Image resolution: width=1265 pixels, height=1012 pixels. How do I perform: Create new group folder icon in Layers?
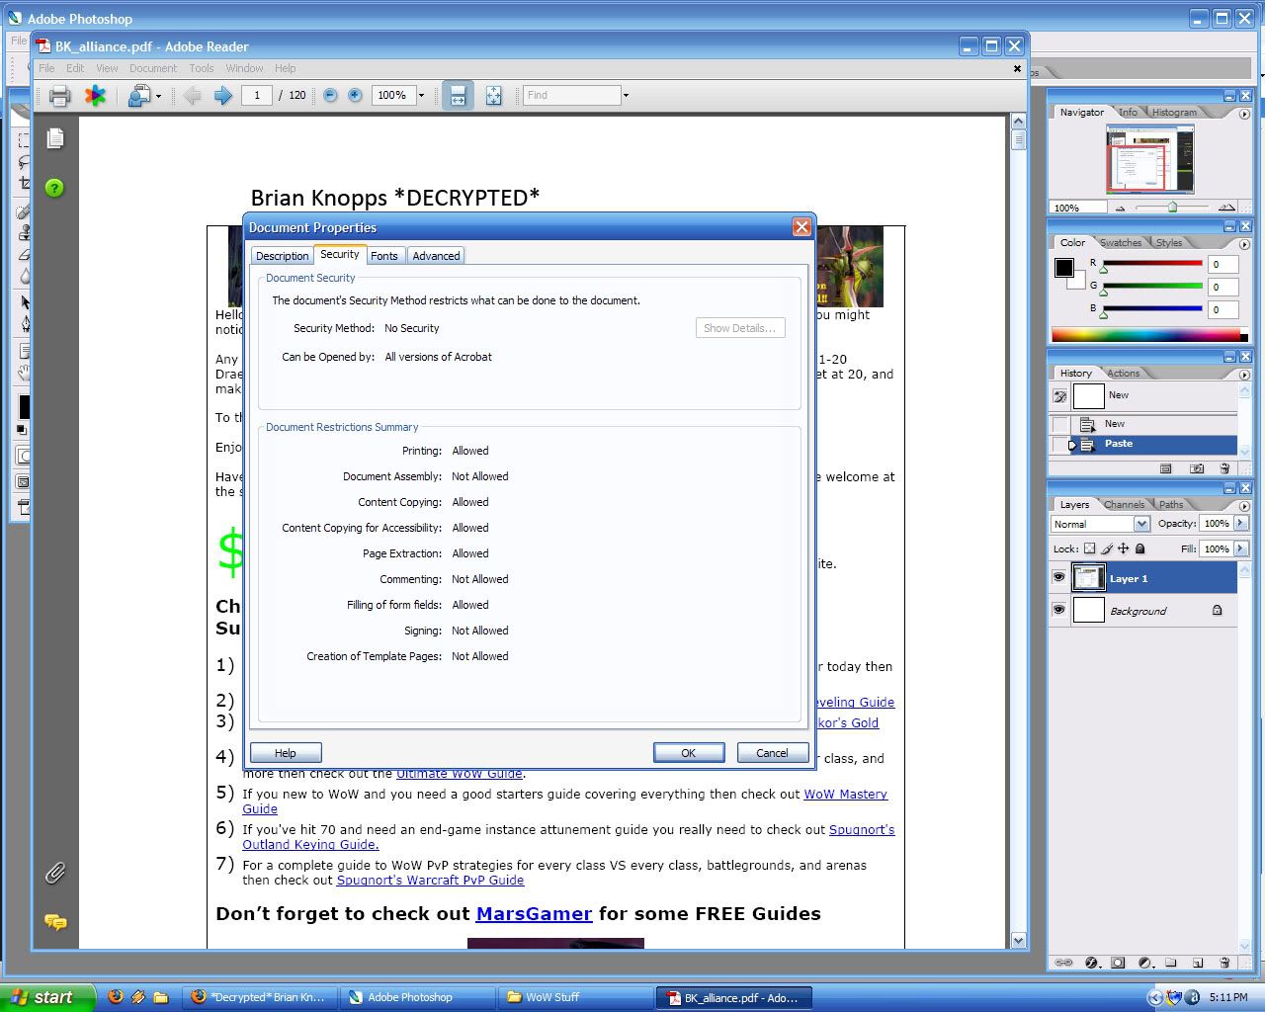1170,962
